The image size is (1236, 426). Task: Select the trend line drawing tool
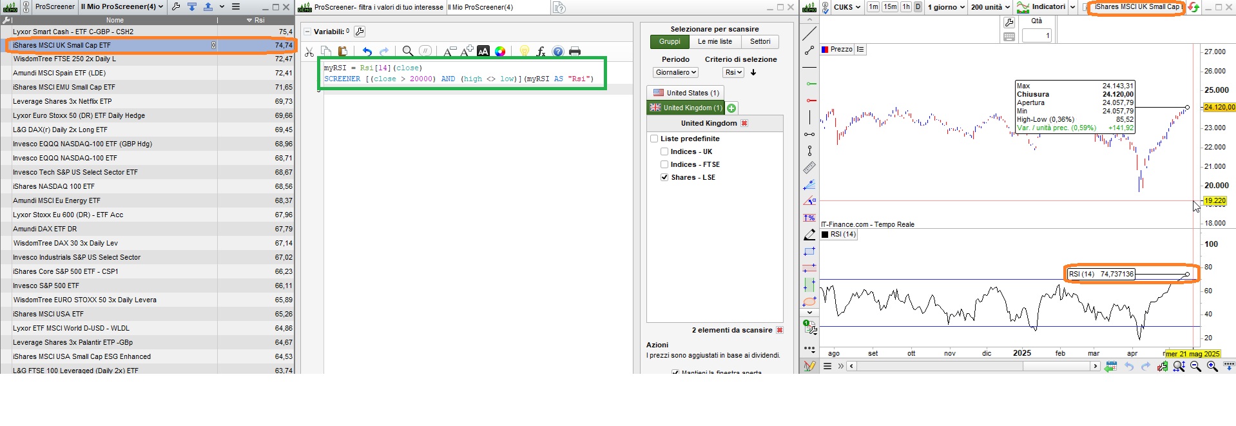pyautogui.click(x=809, y=34)
